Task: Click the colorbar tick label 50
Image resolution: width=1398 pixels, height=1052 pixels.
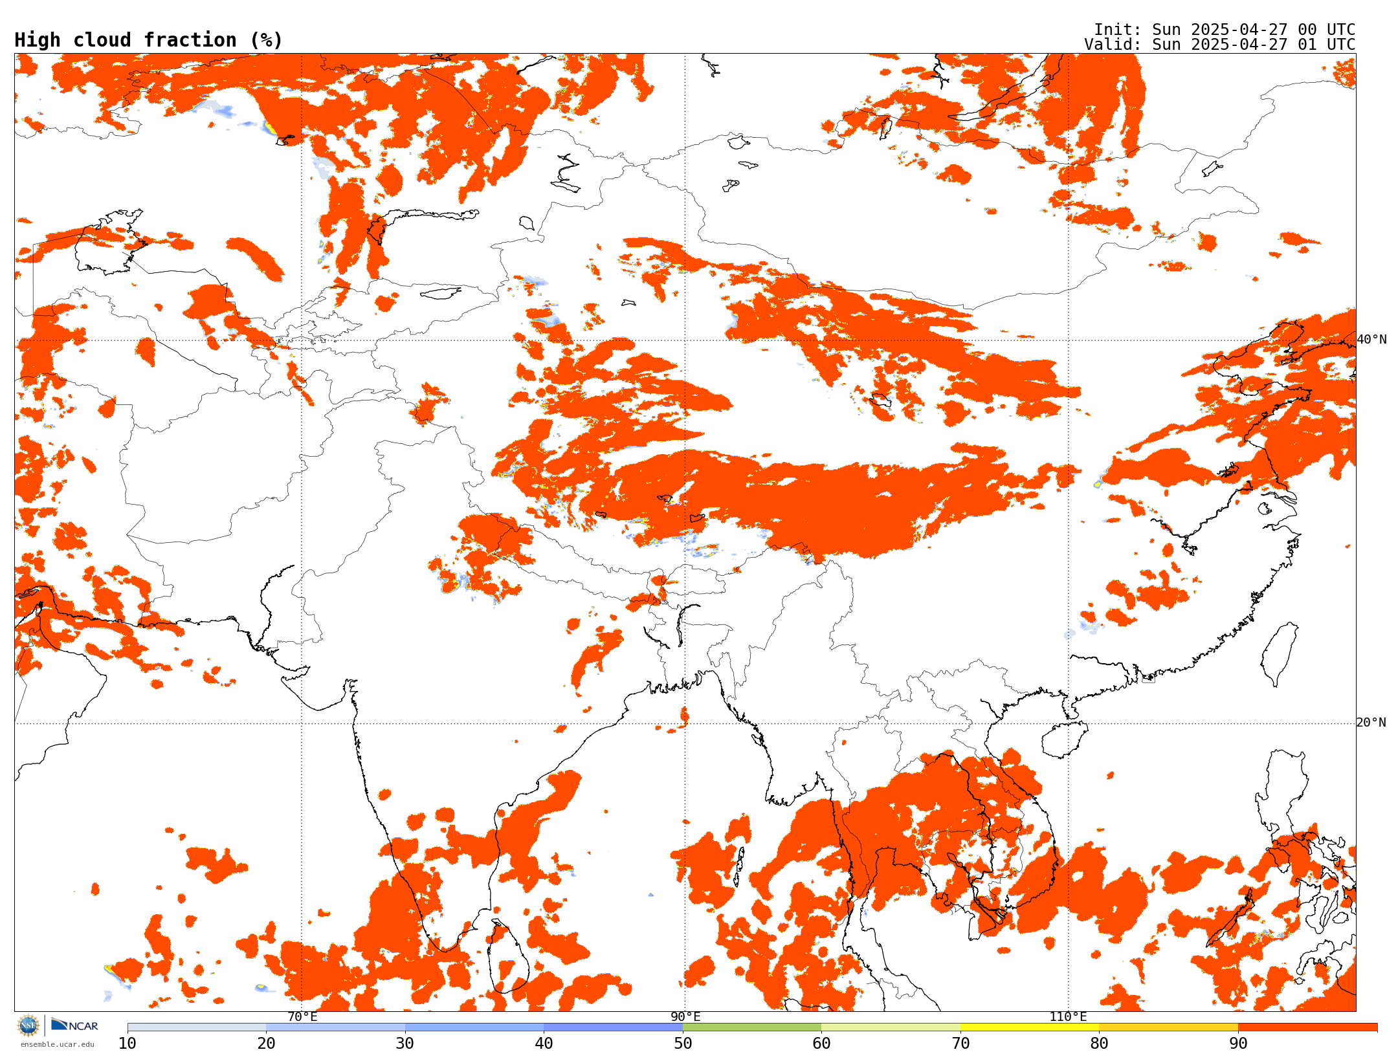Action: point(683,1044)
